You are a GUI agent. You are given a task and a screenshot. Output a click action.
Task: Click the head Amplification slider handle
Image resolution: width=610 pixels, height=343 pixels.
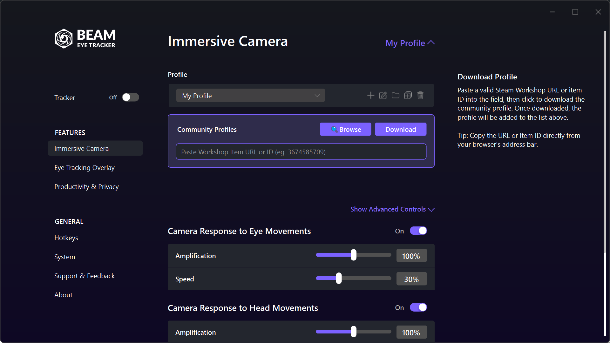tap(354, 332)
